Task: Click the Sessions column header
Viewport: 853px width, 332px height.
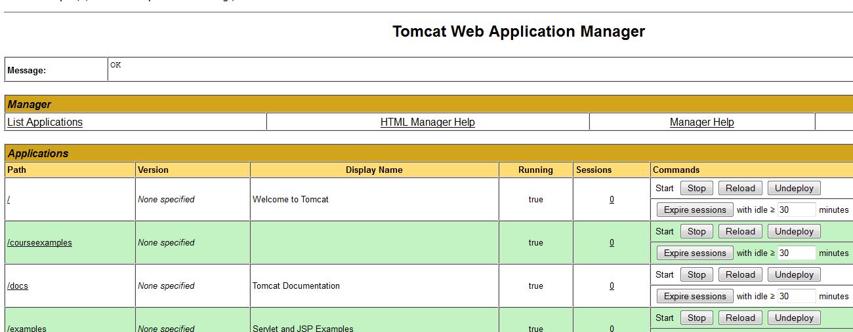Action: pos(594,170)
